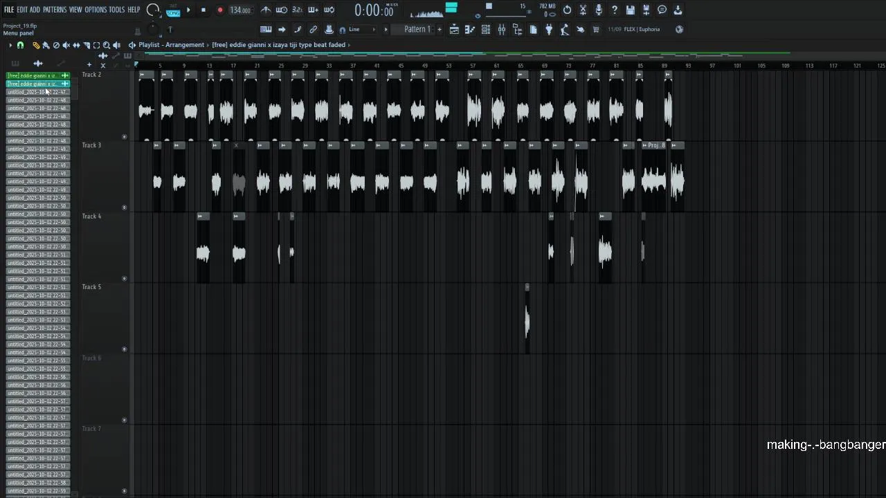
Task: Click the step editing arrow icon
Action: 282,29
